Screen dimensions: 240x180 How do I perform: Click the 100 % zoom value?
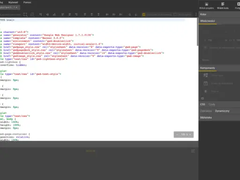pos(185,135)
